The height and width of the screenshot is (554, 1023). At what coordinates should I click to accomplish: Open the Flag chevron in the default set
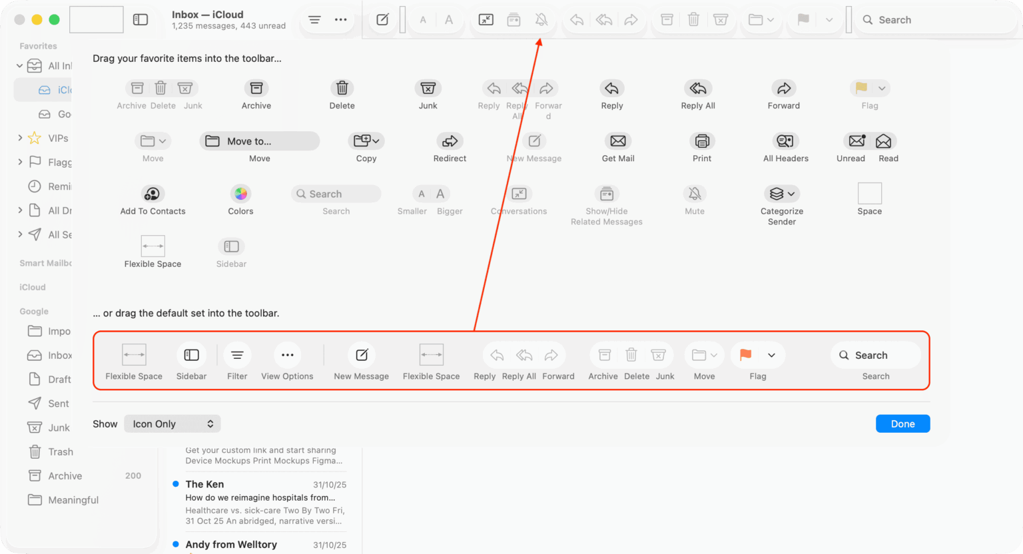771,355
